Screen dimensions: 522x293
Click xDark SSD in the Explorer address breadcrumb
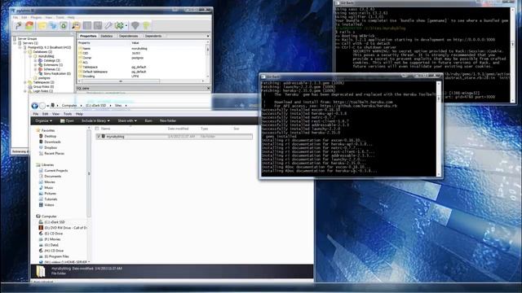pos(96,106)
